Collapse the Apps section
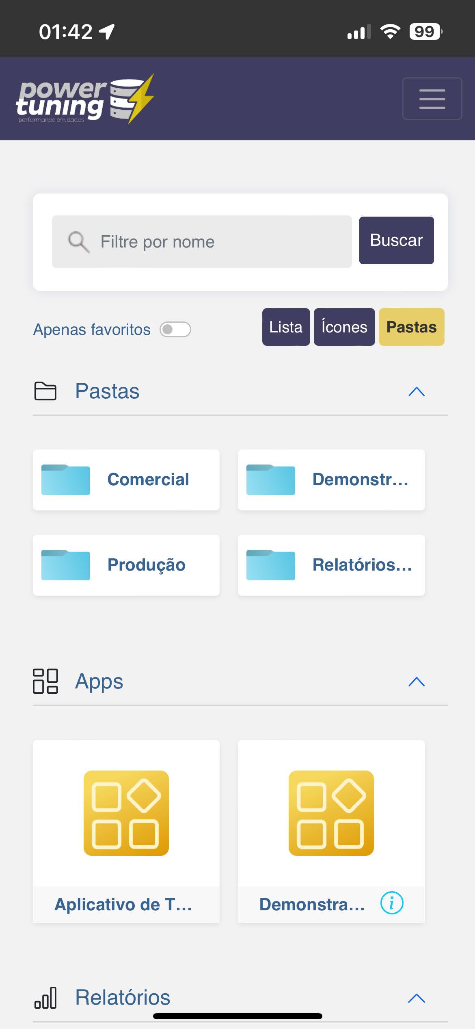The width and height of the screenshot is (475, 1029). [x=416, y=682]
